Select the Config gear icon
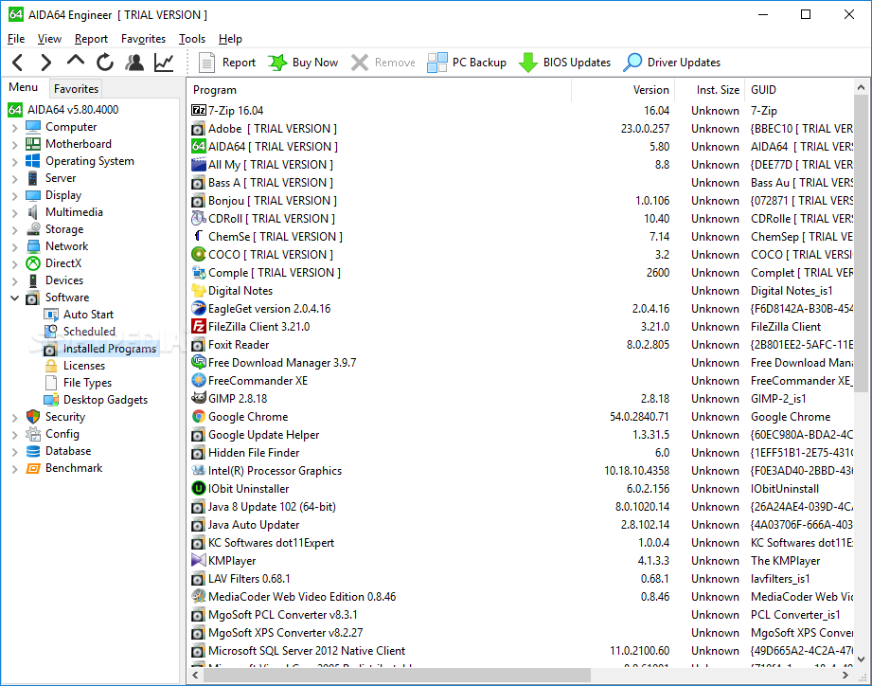The image size is (872, 686). [x=33, y=434]
